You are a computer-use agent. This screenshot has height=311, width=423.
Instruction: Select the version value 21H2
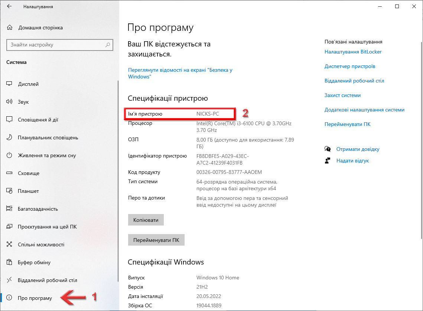coord(202,287)
